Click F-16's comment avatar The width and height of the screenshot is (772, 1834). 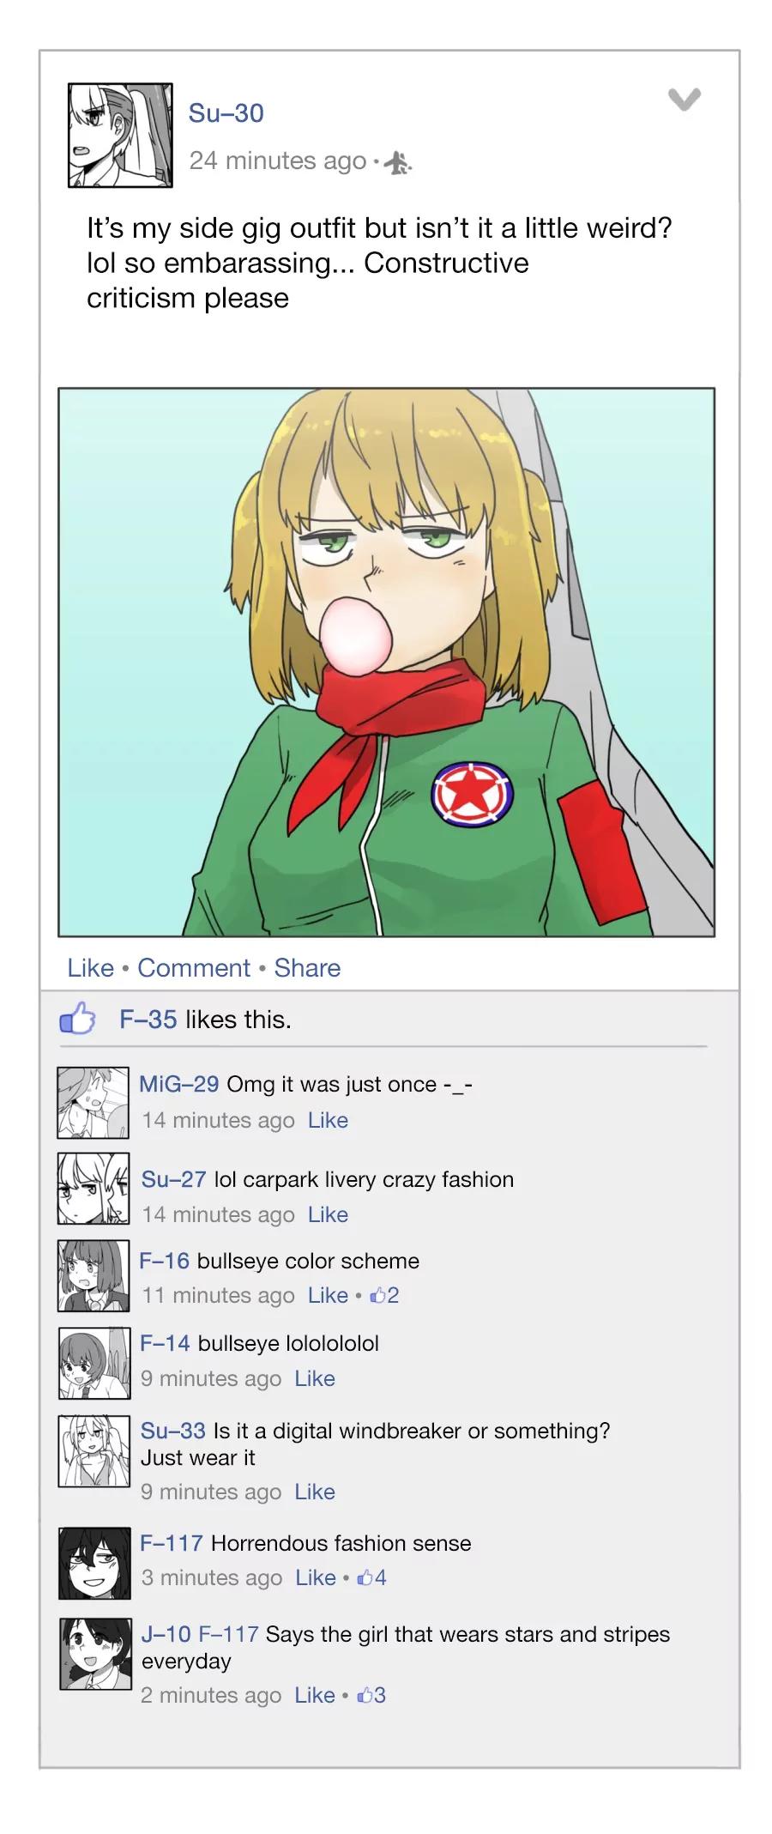pos(93,1275)
